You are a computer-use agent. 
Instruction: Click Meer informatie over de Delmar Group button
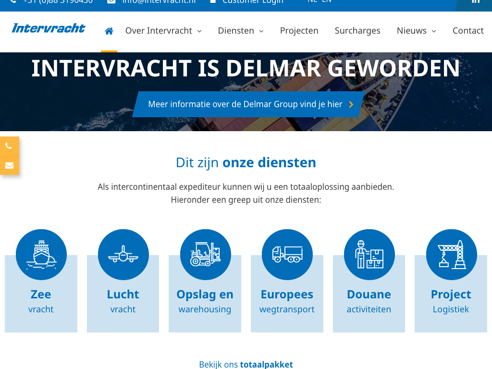click(250, 104)
